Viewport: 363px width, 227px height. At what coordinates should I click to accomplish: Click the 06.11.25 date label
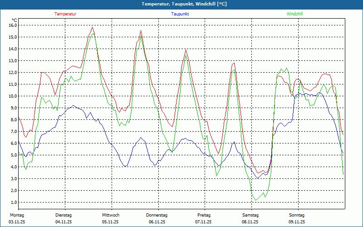[157, 222]
